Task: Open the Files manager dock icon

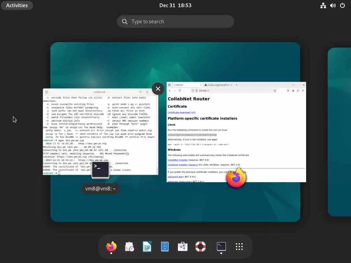Action: click(165, 247)
